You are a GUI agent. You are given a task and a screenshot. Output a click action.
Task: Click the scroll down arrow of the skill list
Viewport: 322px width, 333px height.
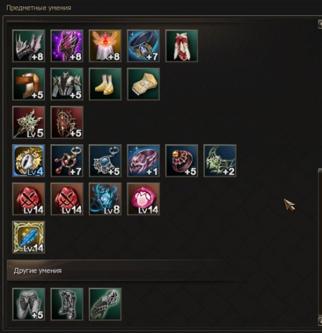[x=320, y=322]
